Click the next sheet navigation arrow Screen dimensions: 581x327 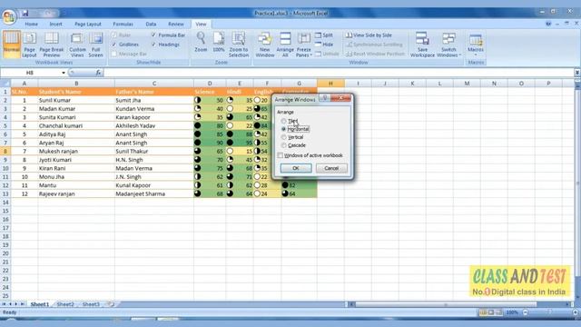coord(16,304)
